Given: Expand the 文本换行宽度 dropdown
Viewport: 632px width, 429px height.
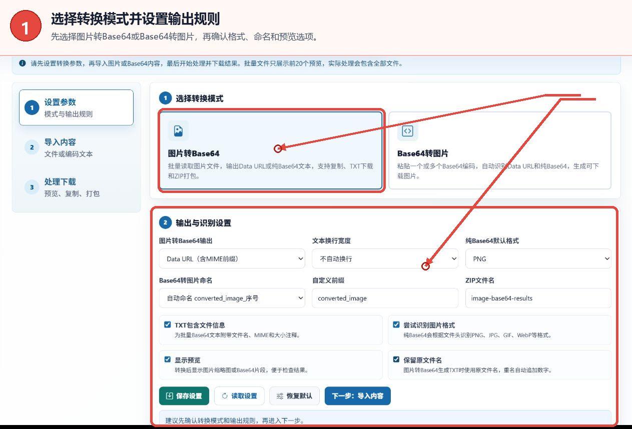Looking at the screenshot, I should (x=385, y=258).
